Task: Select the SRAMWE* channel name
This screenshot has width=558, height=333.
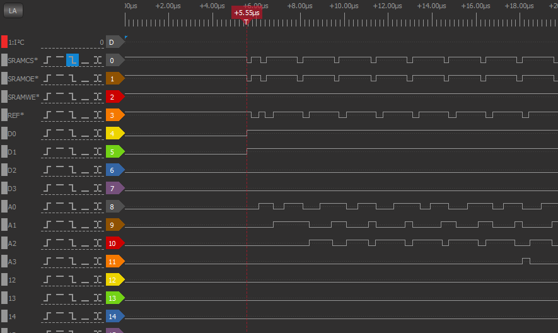Action: [x=23, y=97]
